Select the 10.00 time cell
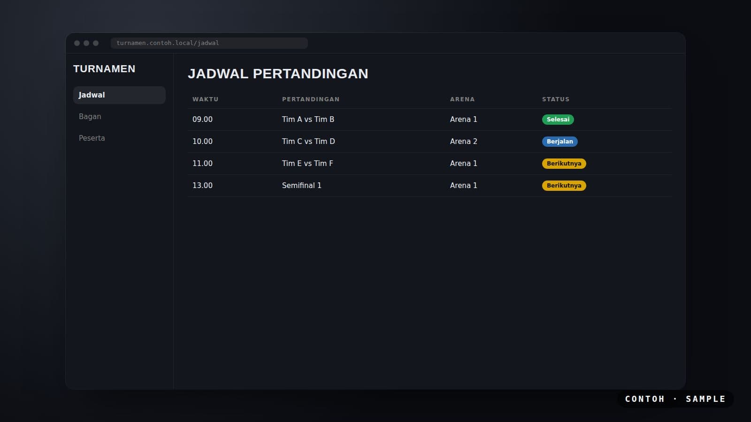This screenshot has height=422, width=751. point(202,142)
